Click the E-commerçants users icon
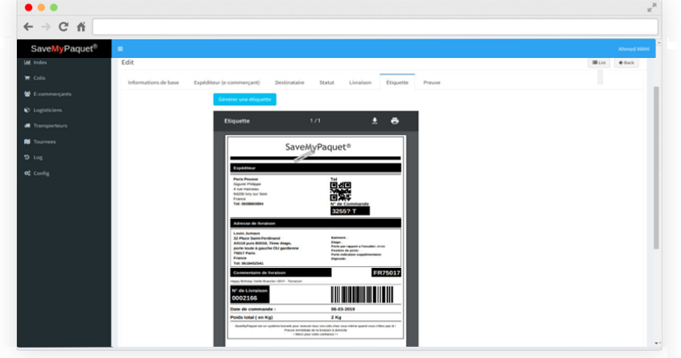 27,94
